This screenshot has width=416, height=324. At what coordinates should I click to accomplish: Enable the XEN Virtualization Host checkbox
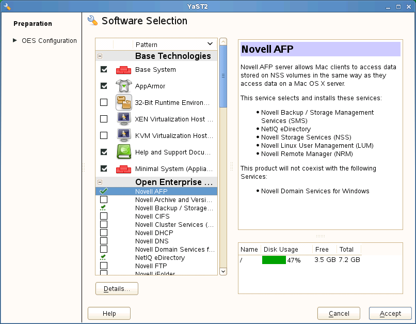pos(104,119)
